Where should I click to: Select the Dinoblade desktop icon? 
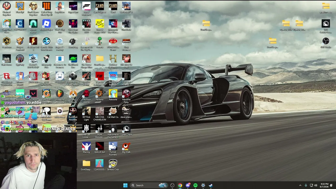[126, 25]
